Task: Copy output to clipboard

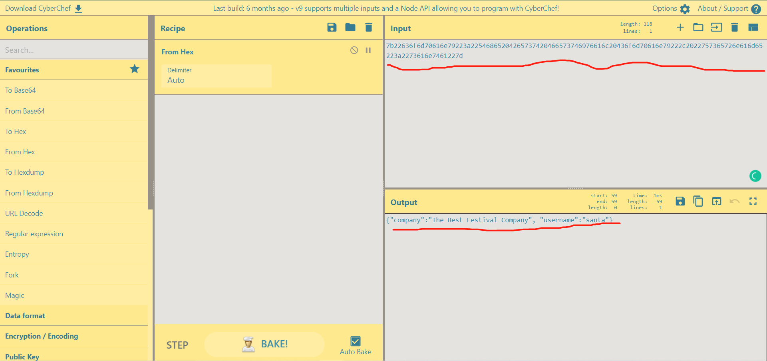Action: (698, 201)
